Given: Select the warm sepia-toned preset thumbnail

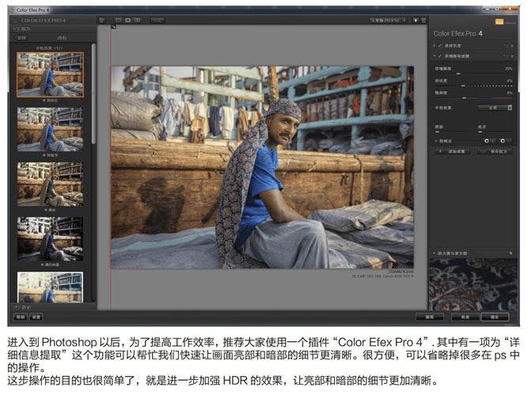Looking at the screenshot, I should [50, 184].
